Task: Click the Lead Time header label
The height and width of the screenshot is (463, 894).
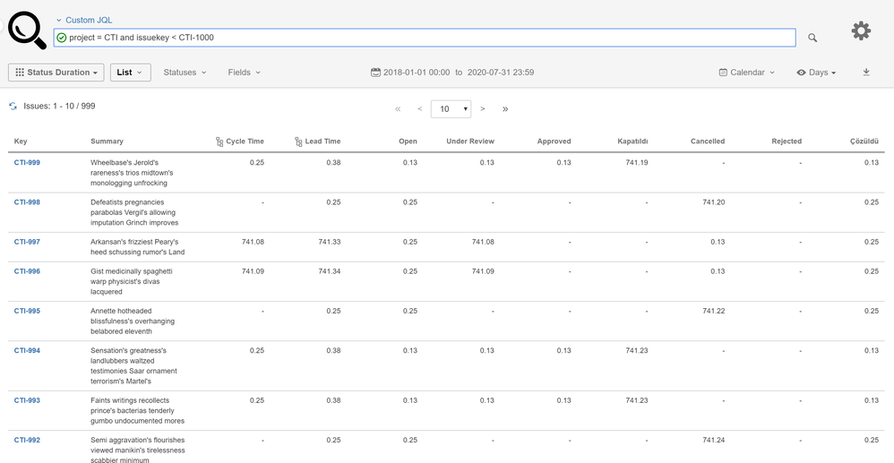Action: [x=322, y=141]
